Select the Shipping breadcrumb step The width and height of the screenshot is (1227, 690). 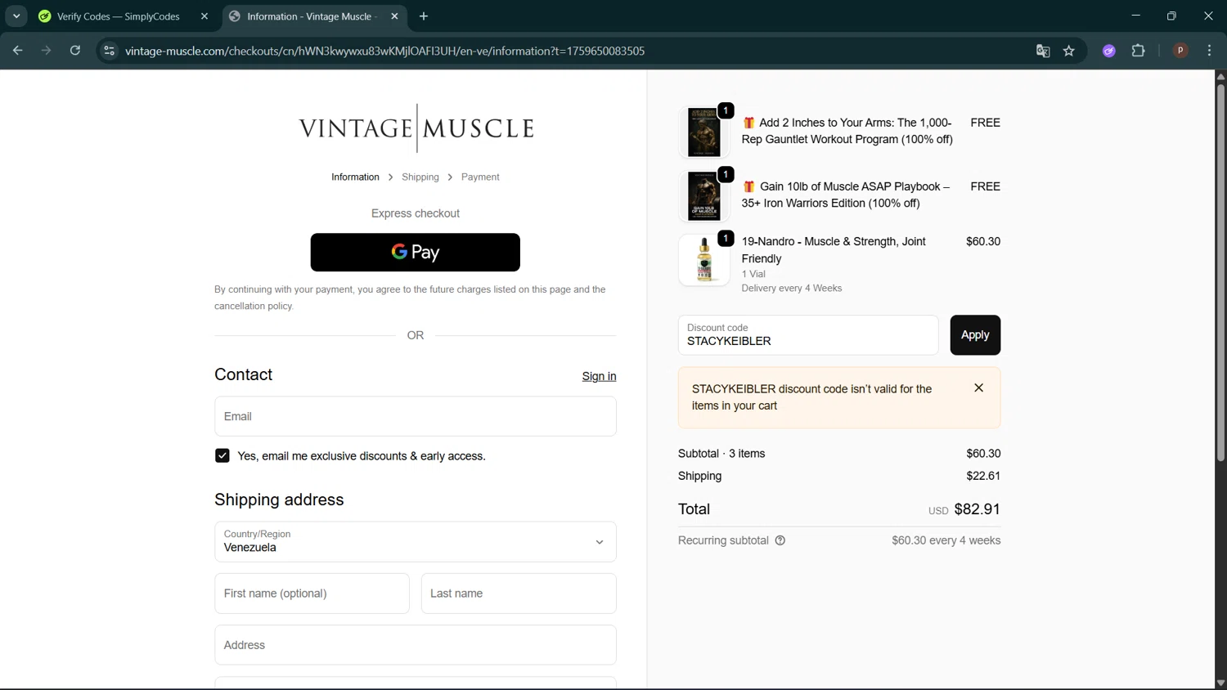(x=420, y=177)
